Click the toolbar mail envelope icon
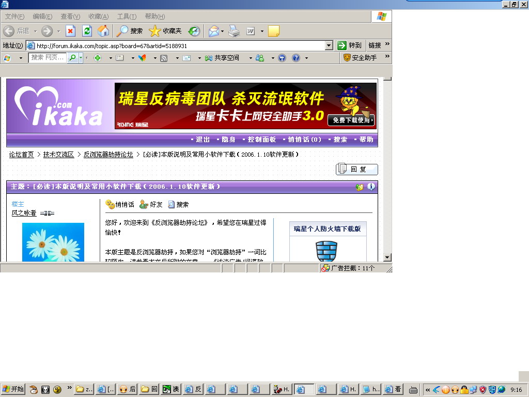Image resolution: width=529 pixels, height=397 pixels. (186, 58)
